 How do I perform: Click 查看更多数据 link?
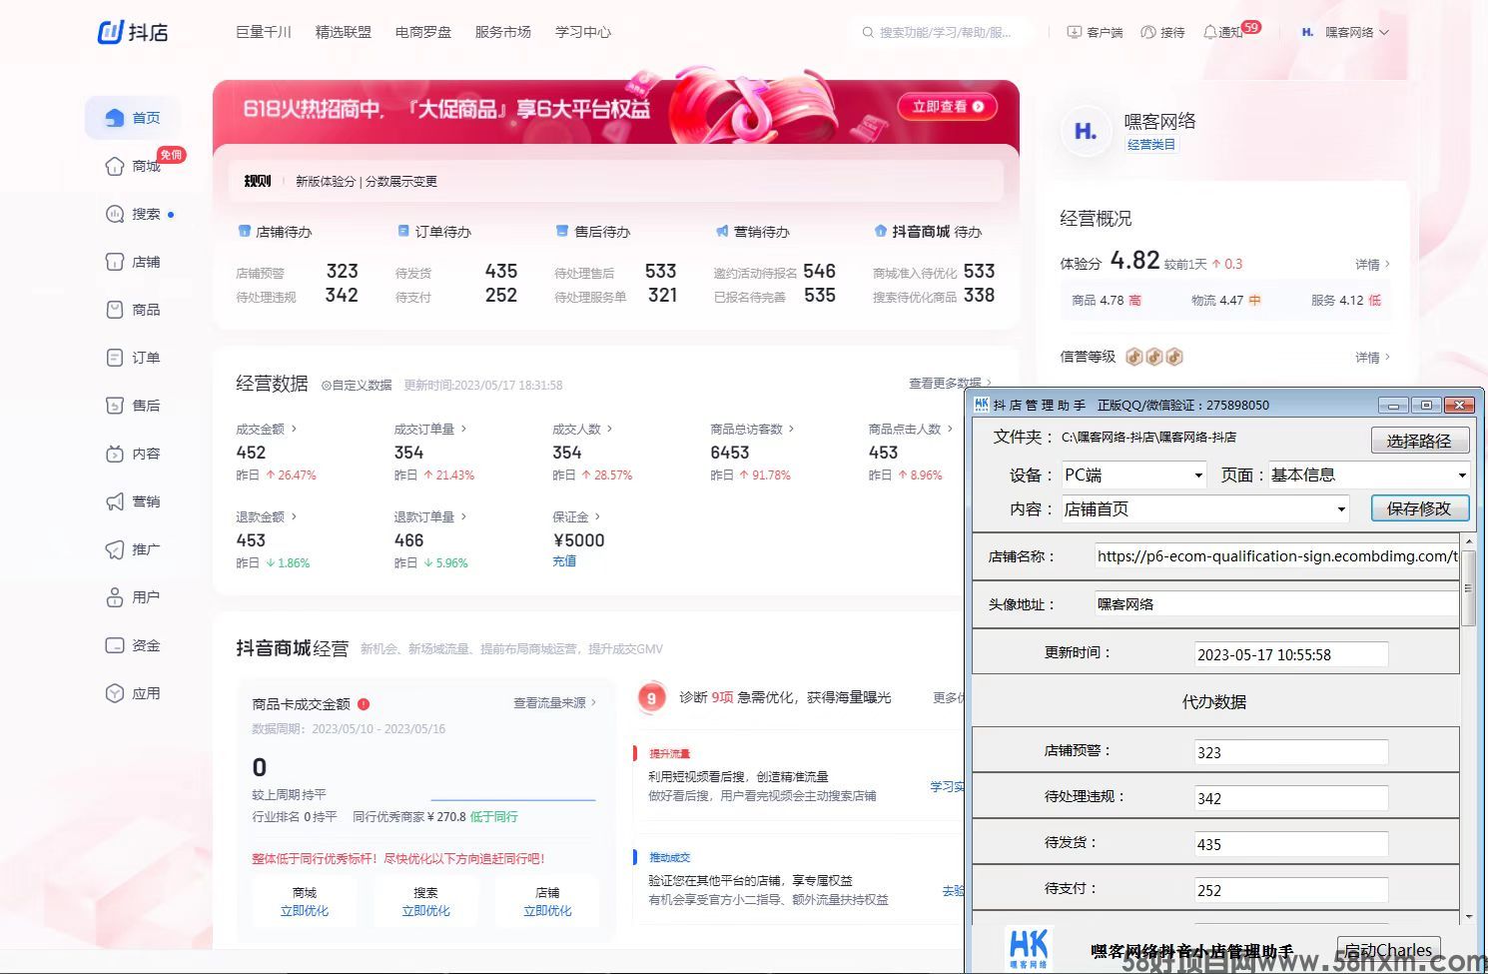(950, 383)
